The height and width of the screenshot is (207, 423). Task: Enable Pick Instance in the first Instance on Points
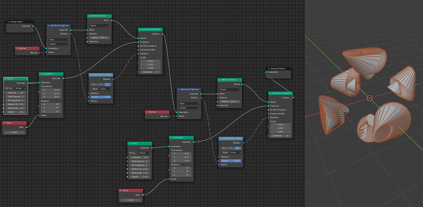(x=141, y=46)
